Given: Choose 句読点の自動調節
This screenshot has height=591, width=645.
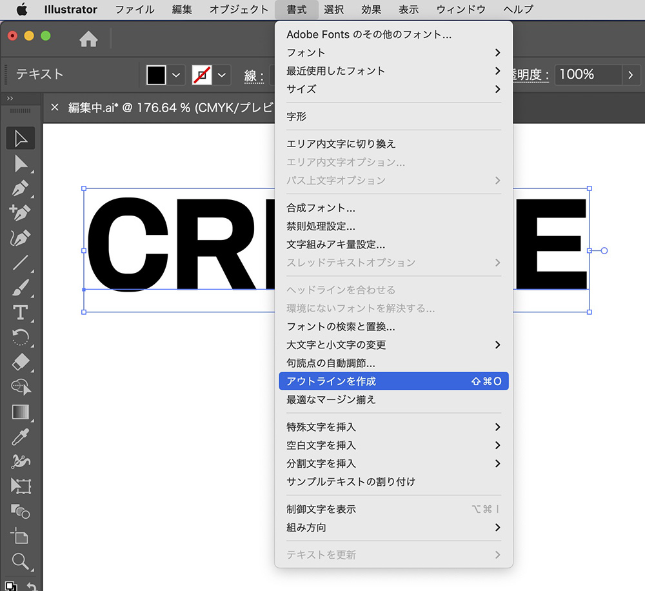Looking at the screenshot, I should [393, 363].
